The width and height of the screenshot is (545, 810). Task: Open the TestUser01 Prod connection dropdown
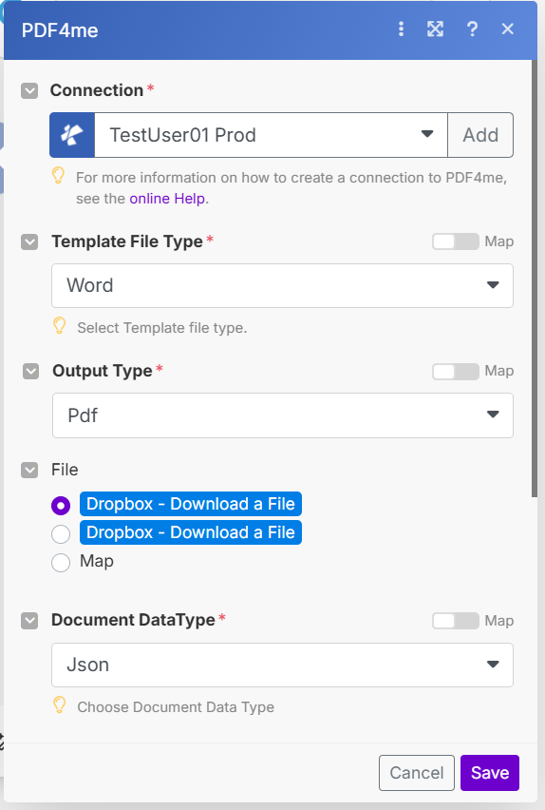(x=271, y=135)
